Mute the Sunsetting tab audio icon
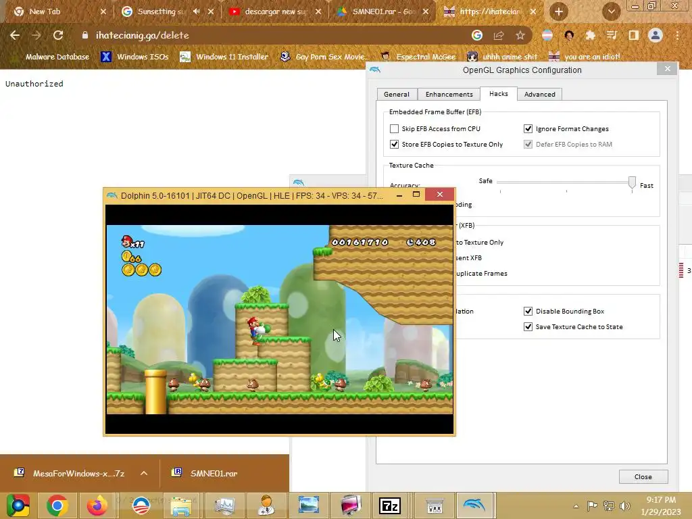Screen dimensions: 692x519 197,11
